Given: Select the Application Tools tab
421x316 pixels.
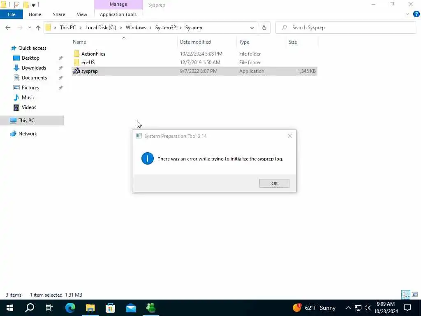Looking at the screenshot, I should 118,14.
